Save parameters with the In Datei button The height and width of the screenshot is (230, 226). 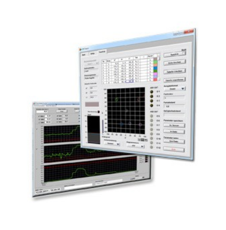[x=174, y=131]
